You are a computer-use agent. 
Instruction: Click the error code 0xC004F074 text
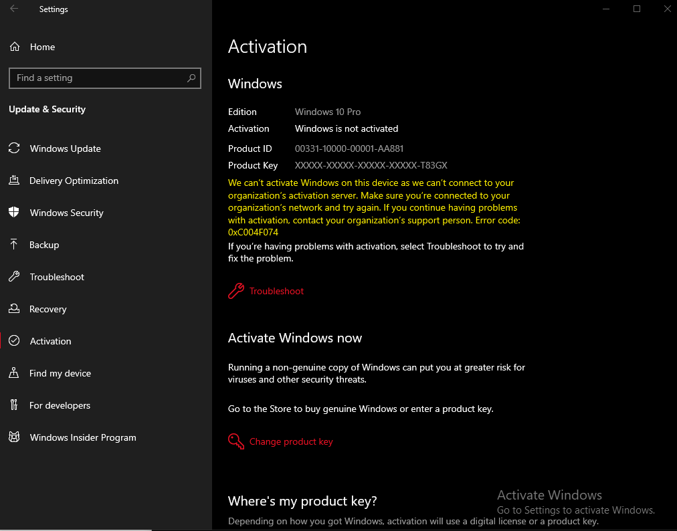253,232
